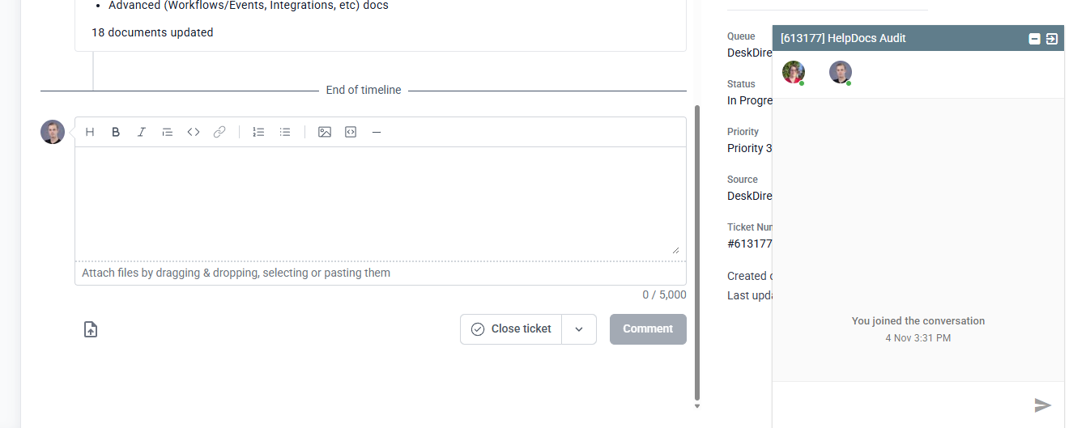Insert an image into the comment
1090x428 pixels.
pos(325,132)
